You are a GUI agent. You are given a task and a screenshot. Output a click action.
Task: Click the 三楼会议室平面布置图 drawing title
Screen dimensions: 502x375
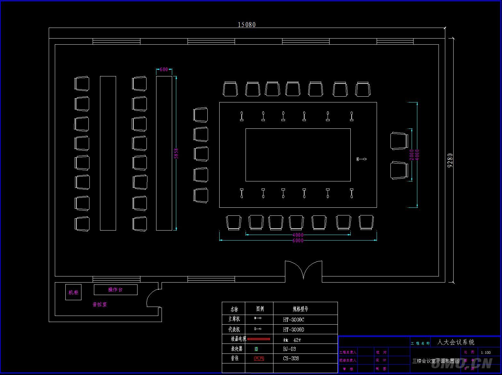(x=436, y=361)
